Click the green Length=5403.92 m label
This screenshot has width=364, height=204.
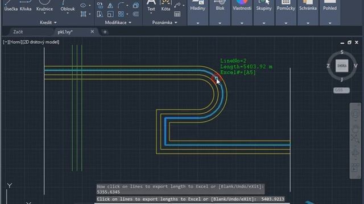click(246, 67)
